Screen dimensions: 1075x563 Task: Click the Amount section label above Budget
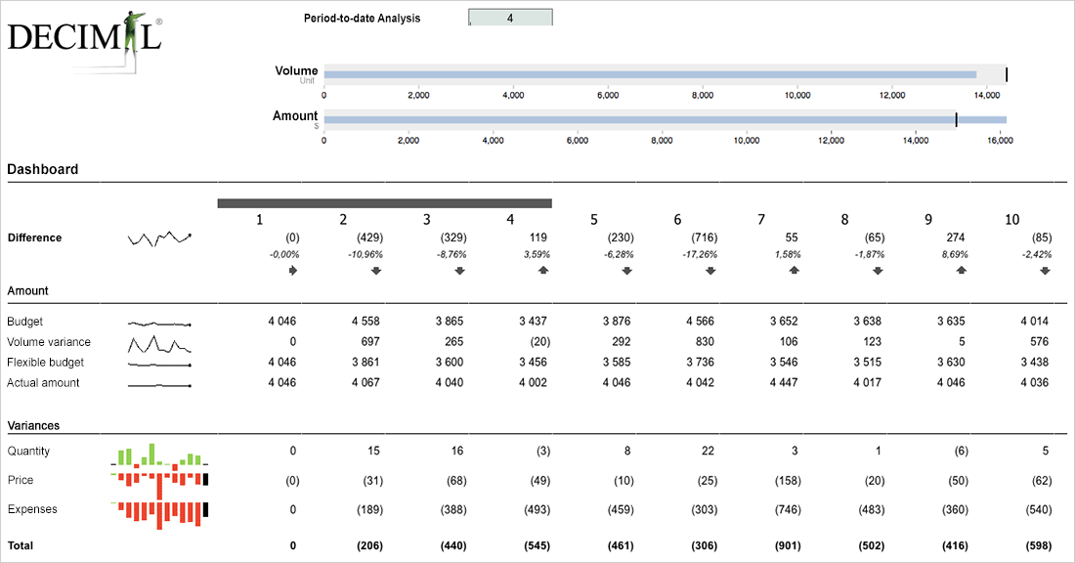[x=27, y=290]
